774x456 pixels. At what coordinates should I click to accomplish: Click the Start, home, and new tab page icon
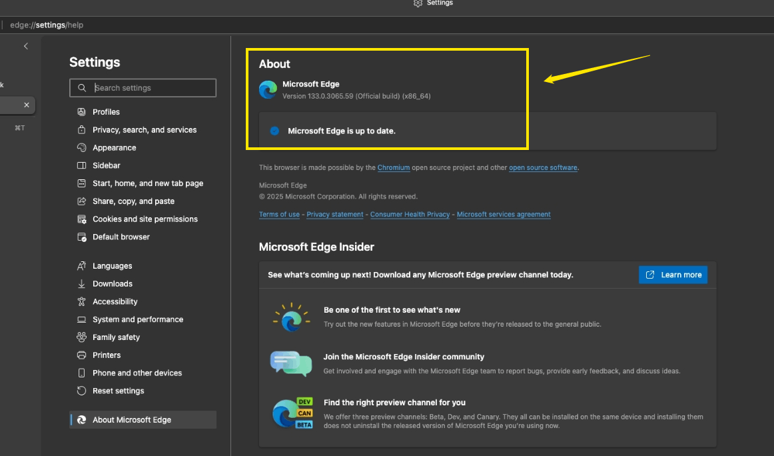click(81, 183)
